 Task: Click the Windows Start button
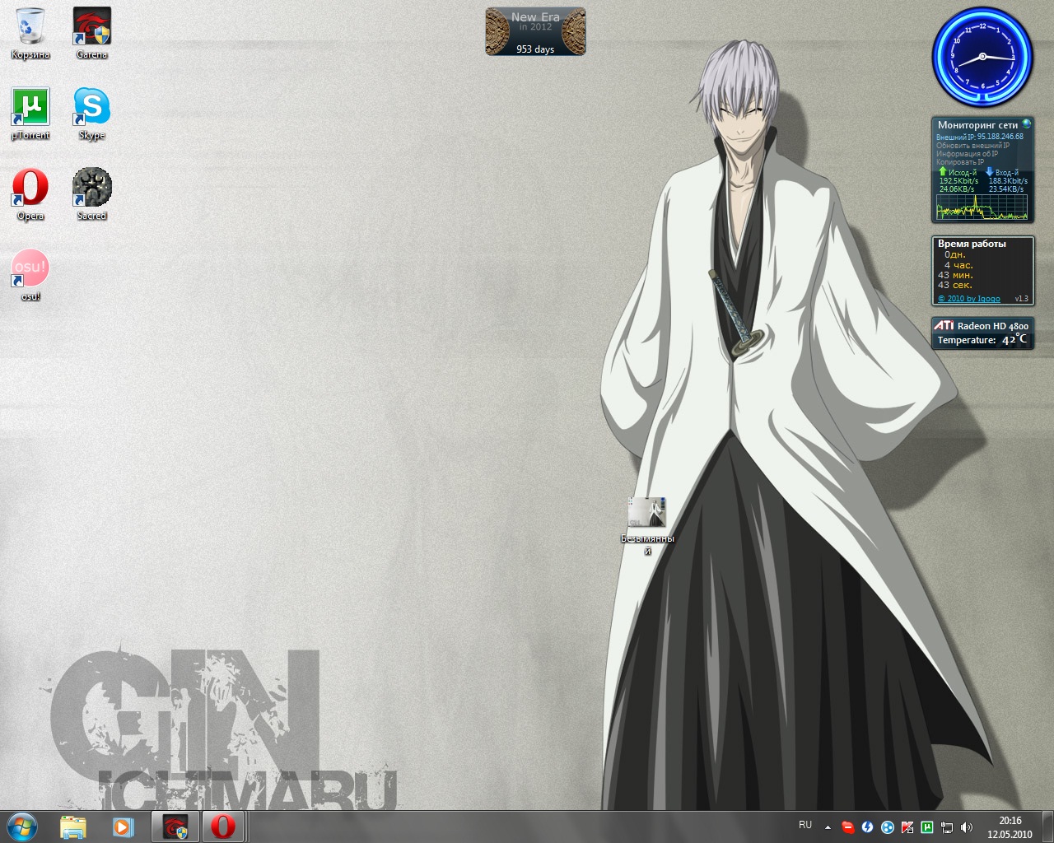point(22,827)
